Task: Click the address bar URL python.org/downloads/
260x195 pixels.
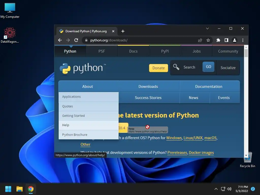Action: (109, 40)
